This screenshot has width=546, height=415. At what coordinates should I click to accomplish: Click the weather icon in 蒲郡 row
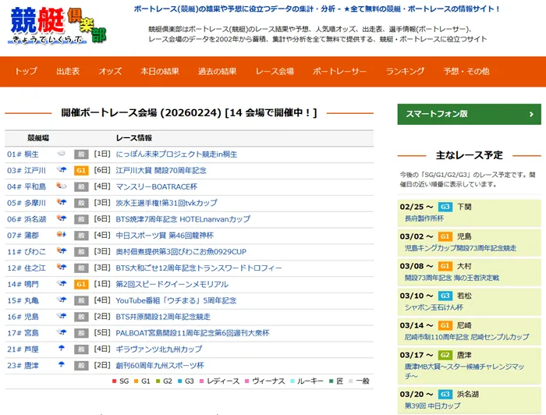tap(61, 236)
